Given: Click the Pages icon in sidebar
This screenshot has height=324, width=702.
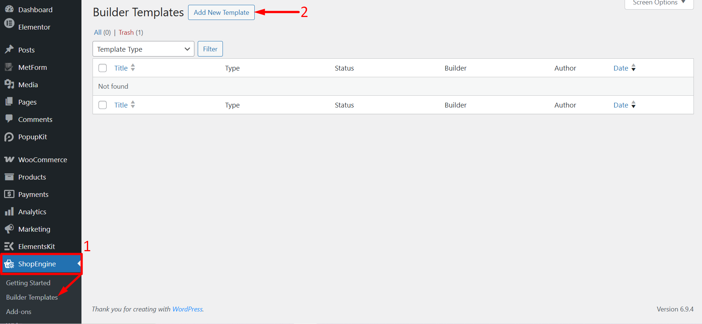Looking at the screenshot, I should (9, 102).
